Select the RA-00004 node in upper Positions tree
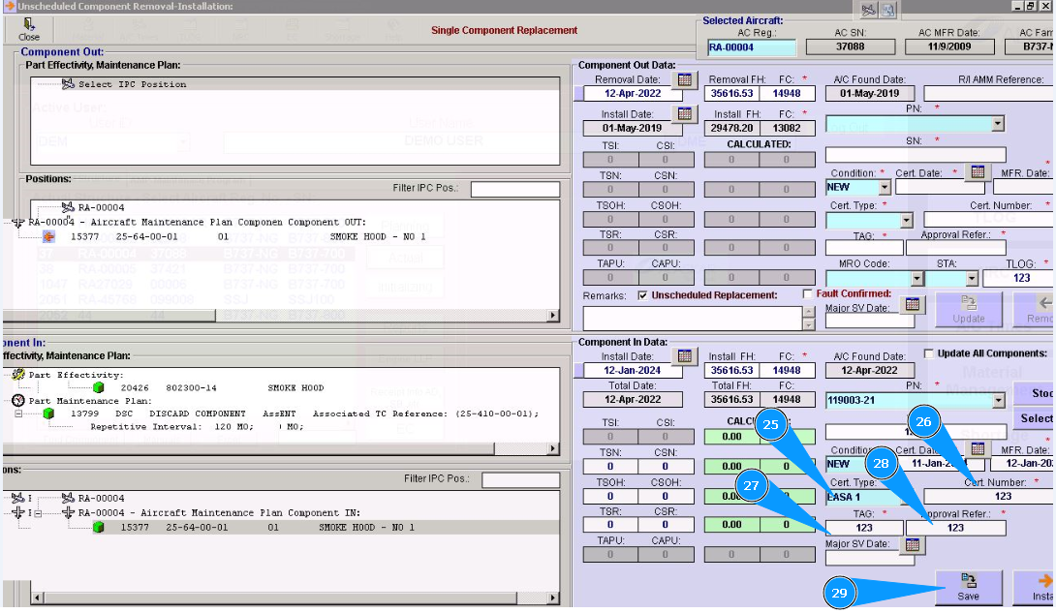Image resolution: width=1056 pixels, height=613 pixels. (101, 208)
